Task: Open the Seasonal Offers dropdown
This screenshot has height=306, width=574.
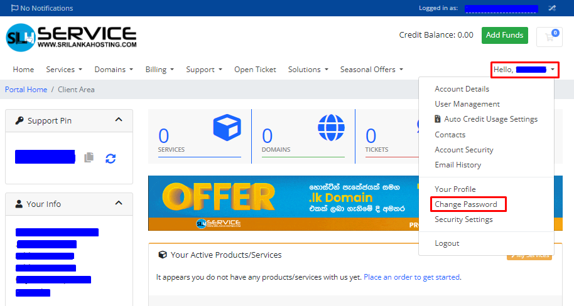Action: 371,70
